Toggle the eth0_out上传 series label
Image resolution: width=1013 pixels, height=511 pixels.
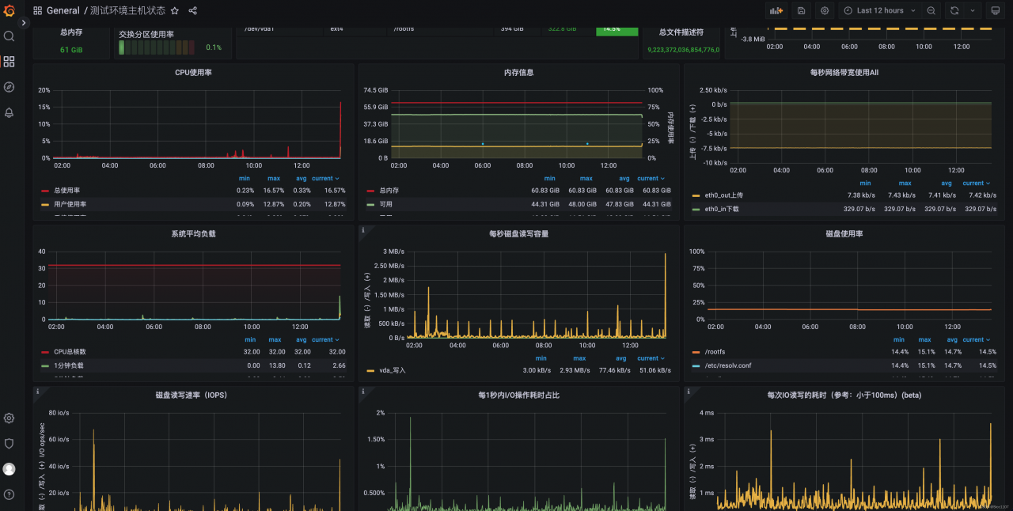723,195
